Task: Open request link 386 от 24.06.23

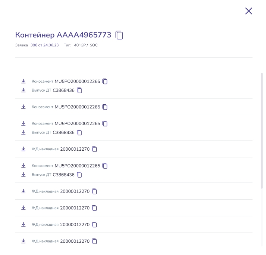Action: (44, 45)
